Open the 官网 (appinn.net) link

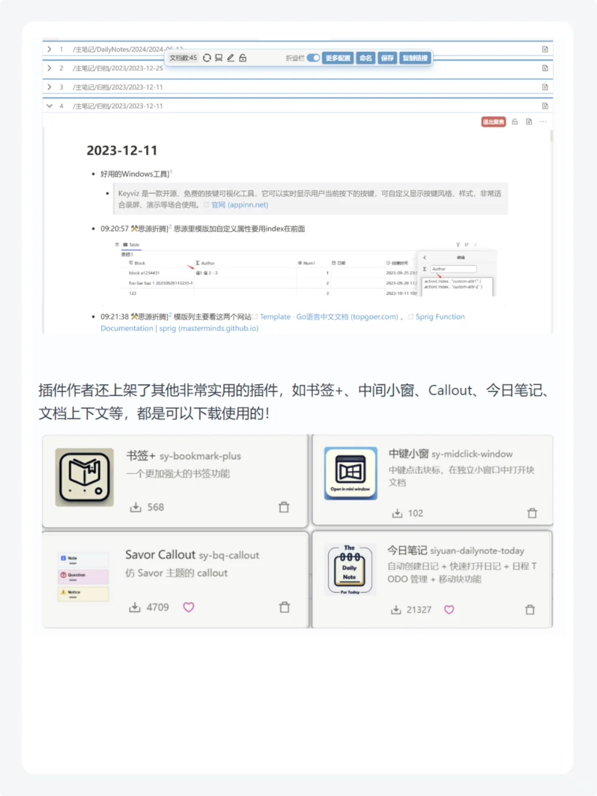point(239,205)
